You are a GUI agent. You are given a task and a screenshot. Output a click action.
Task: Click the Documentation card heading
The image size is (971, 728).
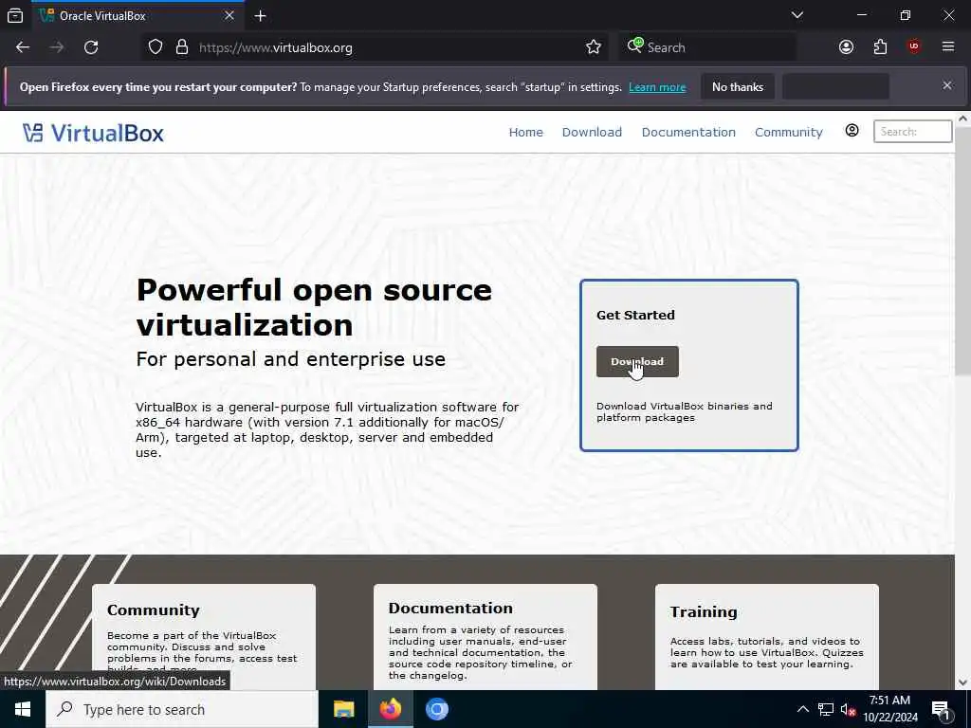pyautogui.click(x=450, y=608)
